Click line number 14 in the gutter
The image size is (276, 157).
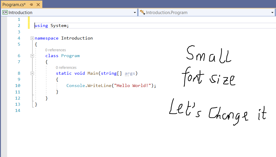pyautogui.click(x=18, y=110)
